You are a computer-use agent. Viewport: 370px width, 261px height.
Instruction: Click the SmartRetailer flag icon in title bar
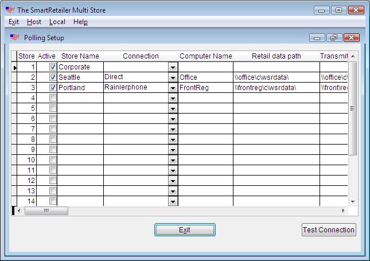click(x=10, y=10)
